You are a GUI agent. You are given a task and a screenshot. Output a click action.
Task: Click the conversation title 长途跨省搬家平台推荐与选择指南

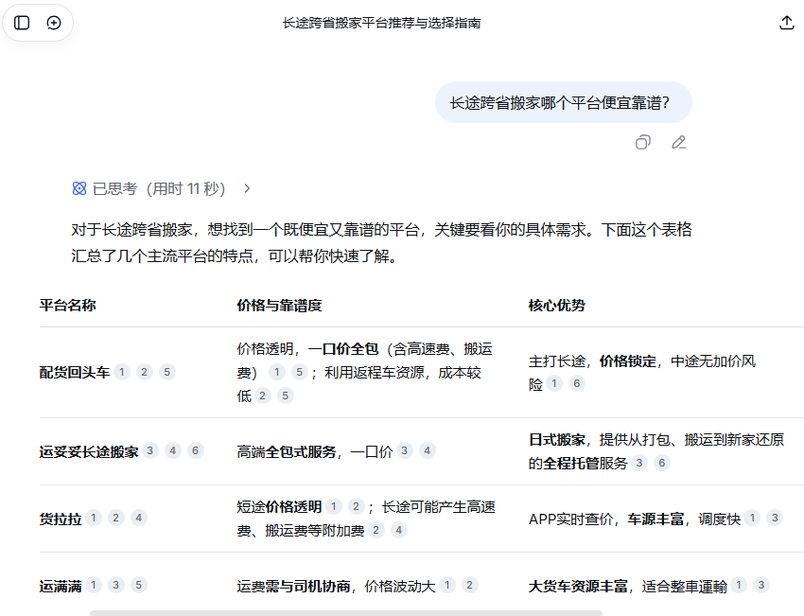coord(381,23)
